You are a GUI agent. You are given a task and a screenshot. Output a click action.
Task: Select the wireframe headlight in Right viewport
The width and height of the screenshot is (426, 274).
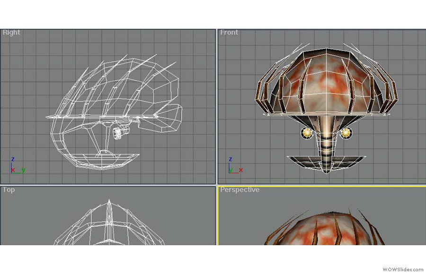pyautogui.click(x=120, y=133)
